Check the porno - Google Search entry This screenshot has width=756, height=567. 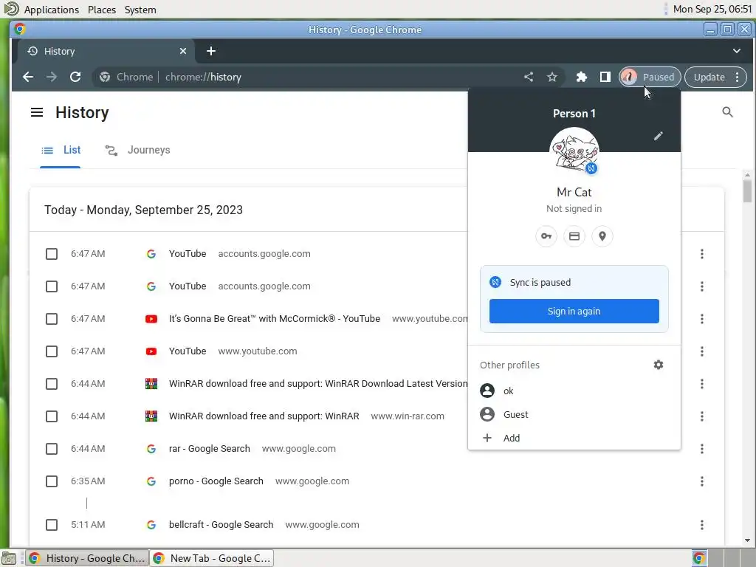click(x=52, y=481)
